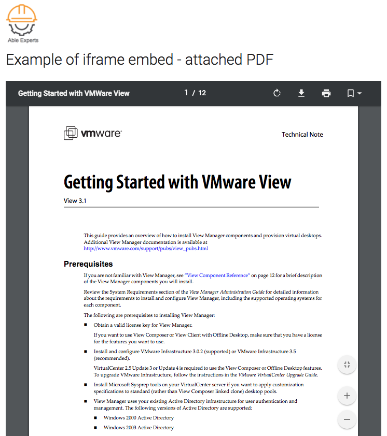Click the vmware logo in the PDF
The image size is (387, 436).
tap(93, 133)
